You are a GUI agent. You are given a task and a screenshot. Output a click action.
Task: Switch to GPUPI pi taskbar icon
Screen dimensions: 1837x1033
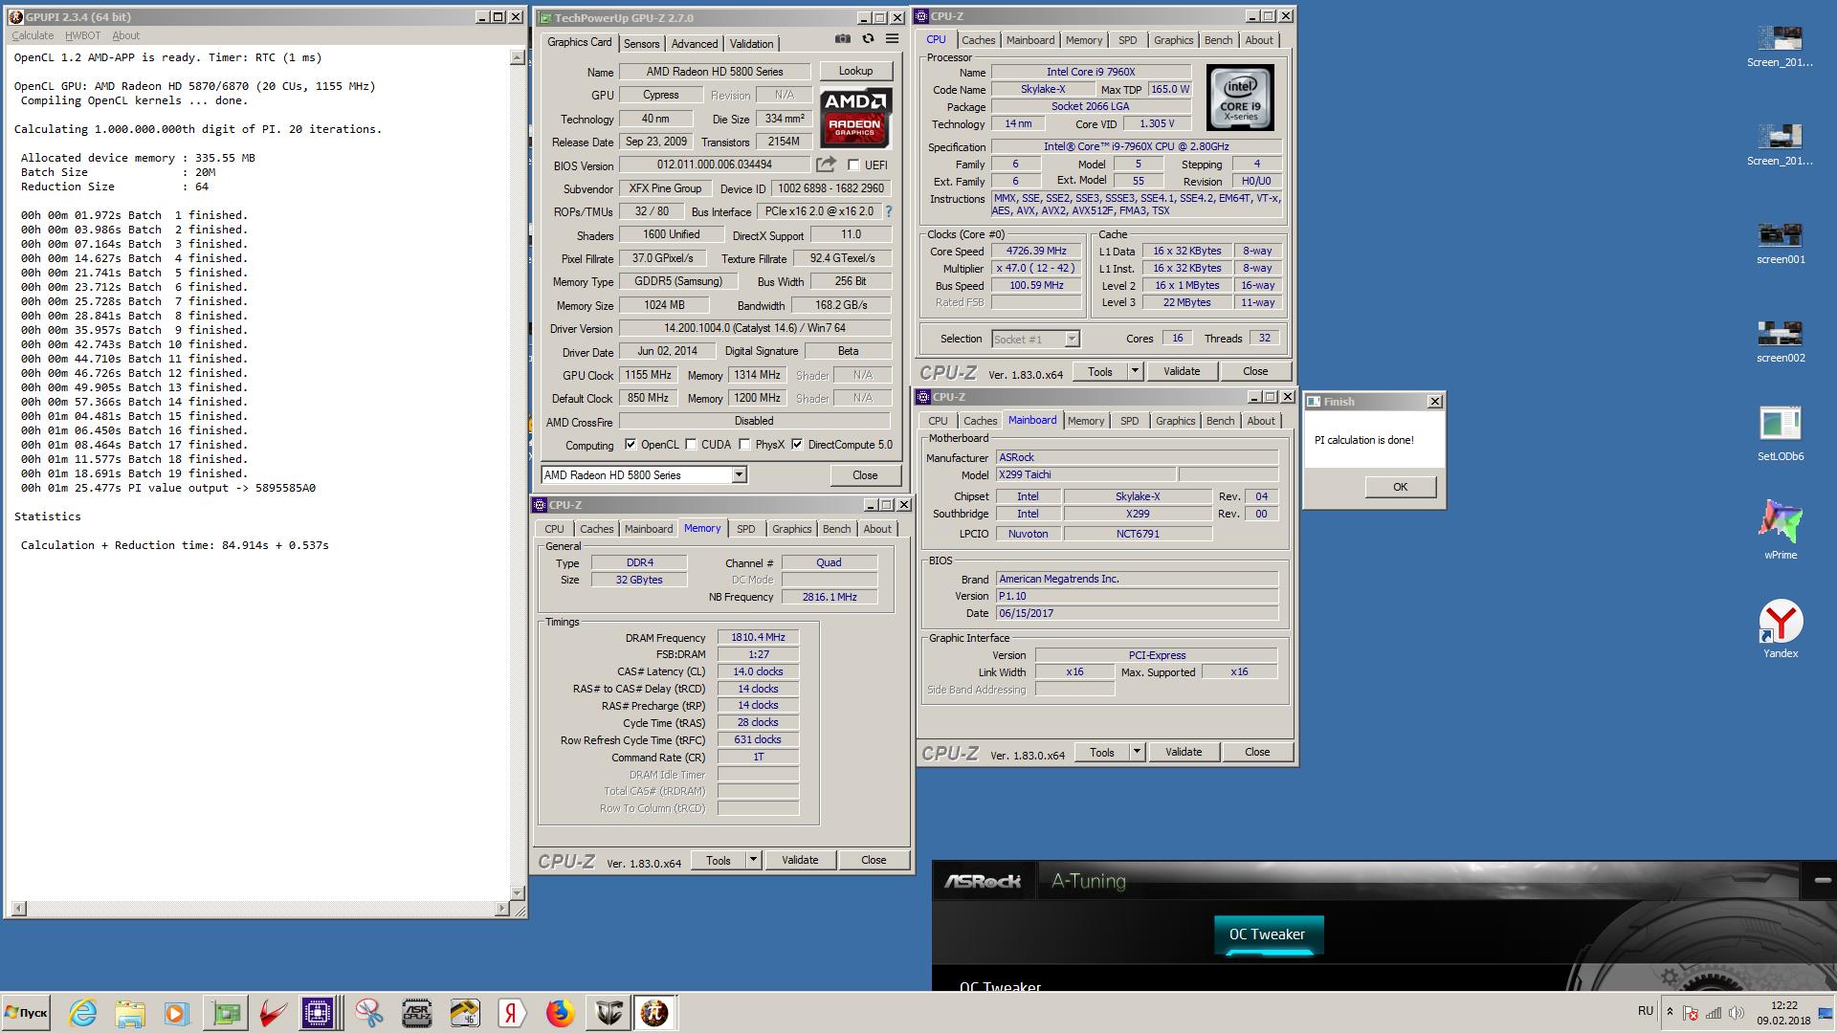click(655, 1013)
